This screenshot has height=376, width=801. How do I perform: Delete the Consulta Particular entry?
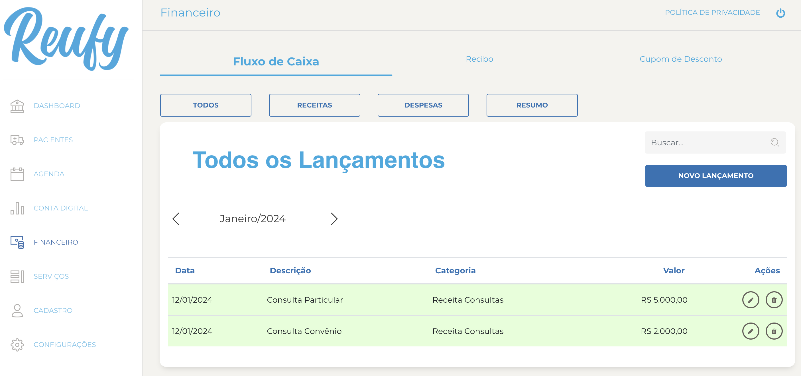pyautogui.click(x=774, y=300)
